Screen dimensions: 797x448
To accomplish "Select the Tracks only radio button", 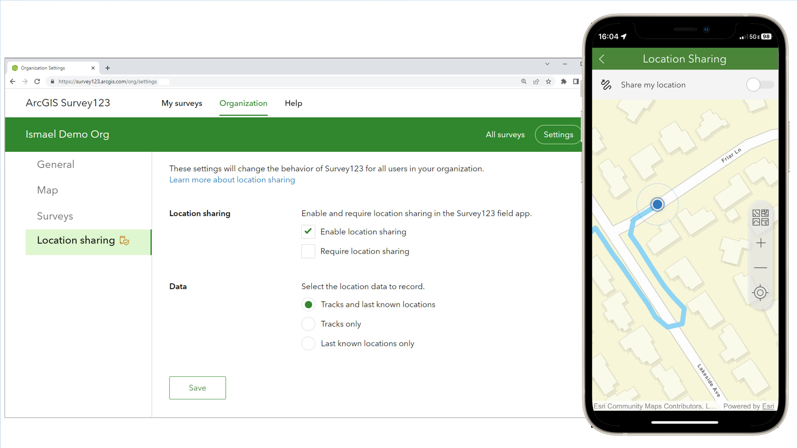I will 308,324.
